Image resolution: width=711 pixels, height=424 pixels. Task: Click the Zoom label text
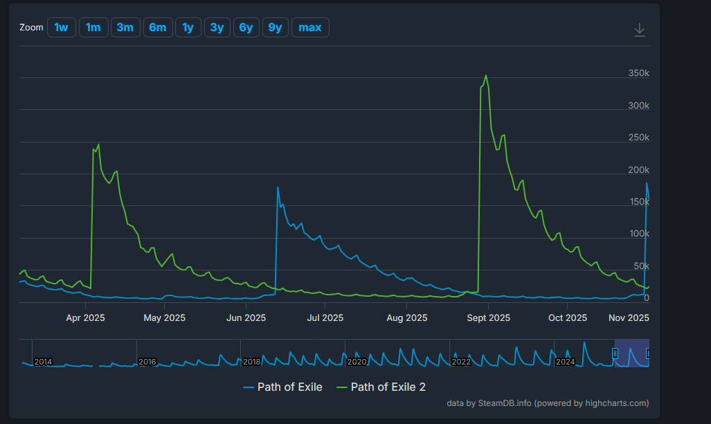(31, 28)
